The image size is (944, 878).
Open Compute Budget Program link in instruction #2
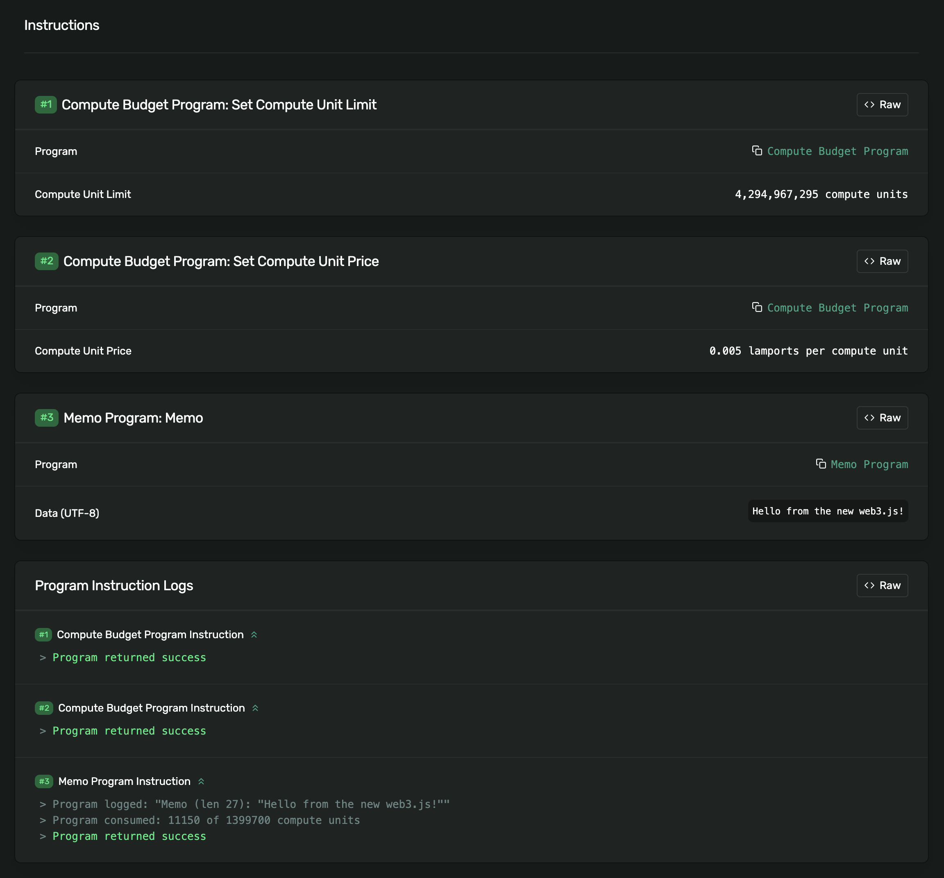pos(837,308)
